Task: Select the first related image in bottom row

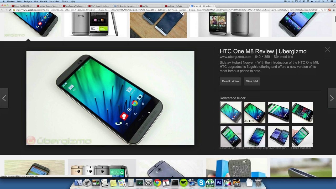Action: [231, 136]
